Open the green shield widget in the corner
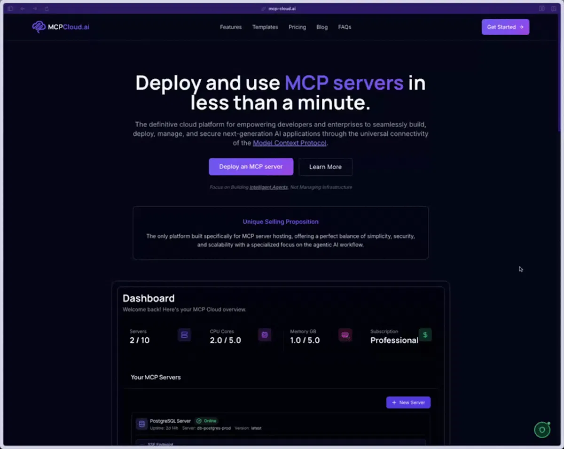 [x=542, y=430]
